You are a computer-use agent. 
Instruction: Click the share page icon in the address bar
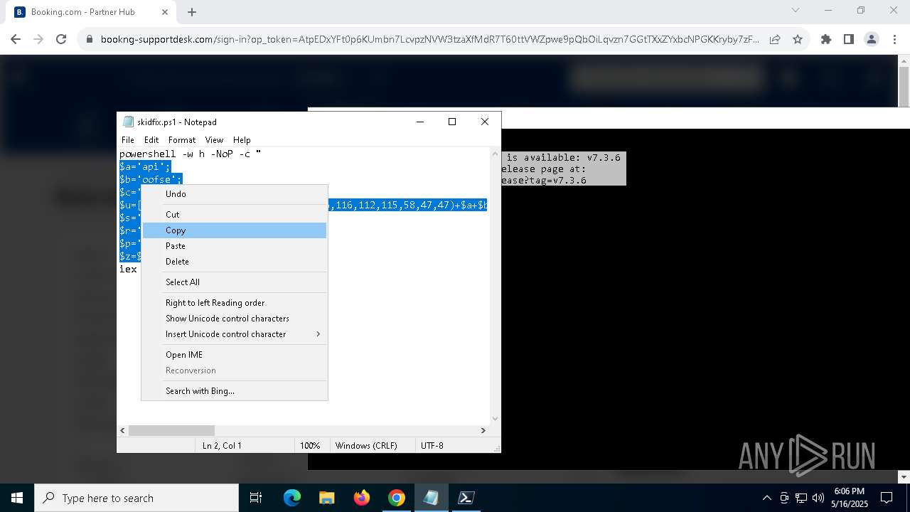point(775,40)
